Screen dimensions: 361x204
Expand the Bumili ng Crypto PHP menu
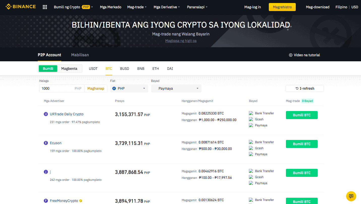point(73,7)
